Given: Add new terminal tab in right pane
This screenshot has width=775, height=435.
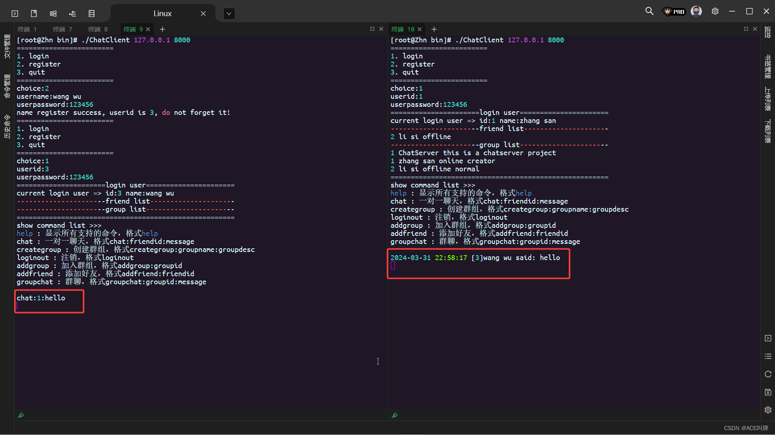Looking at the screenshot, I should tap(434, 29).
